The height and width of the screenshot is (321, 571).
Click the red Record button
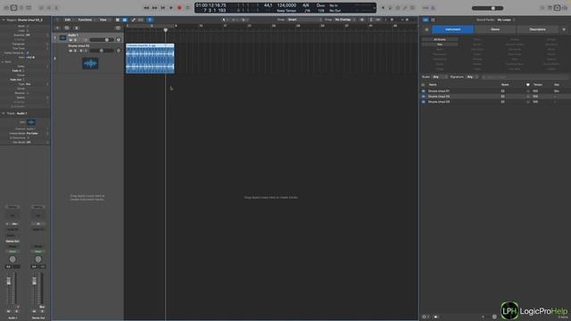point(179,8)
